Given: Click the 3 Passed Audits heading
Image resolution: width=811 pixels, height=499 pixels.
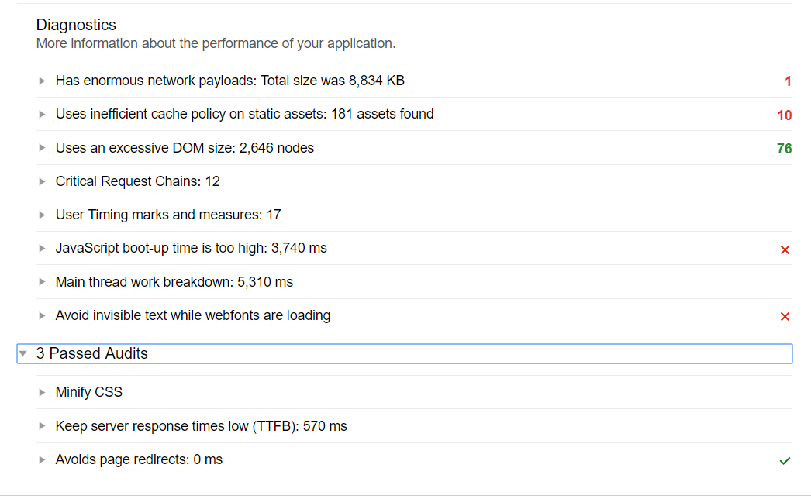Looking at the screenshot, I should pos(91,353).
